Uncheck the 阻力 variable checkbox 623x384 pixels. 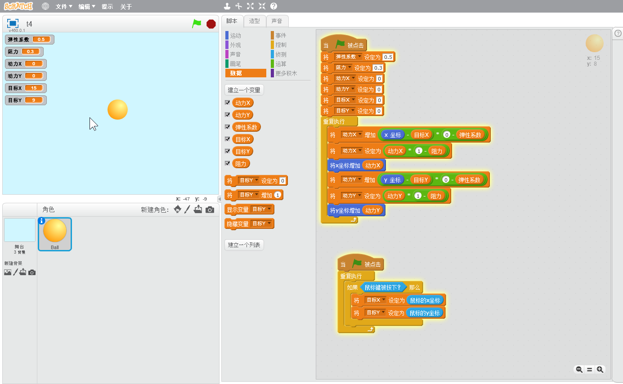click(x=227, y=163)
